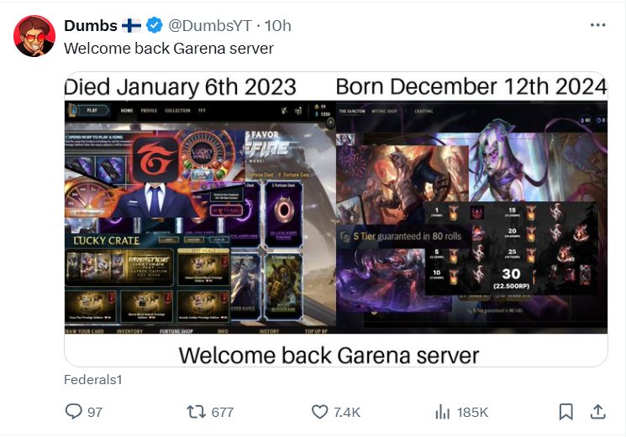This screenshot has width=626, height=437.
Task: Click the PLAY button in the image
Action: click(x=92, y=111)
